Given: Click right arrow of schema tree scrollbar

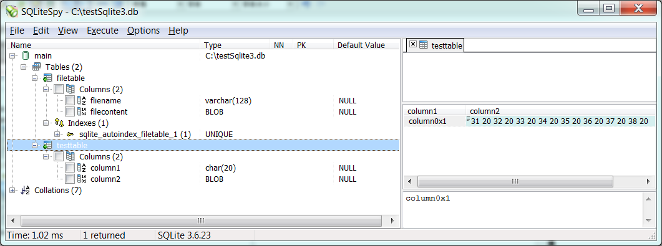Looking at the screenshot, I should pyautogui.click(x=392, y=220).
